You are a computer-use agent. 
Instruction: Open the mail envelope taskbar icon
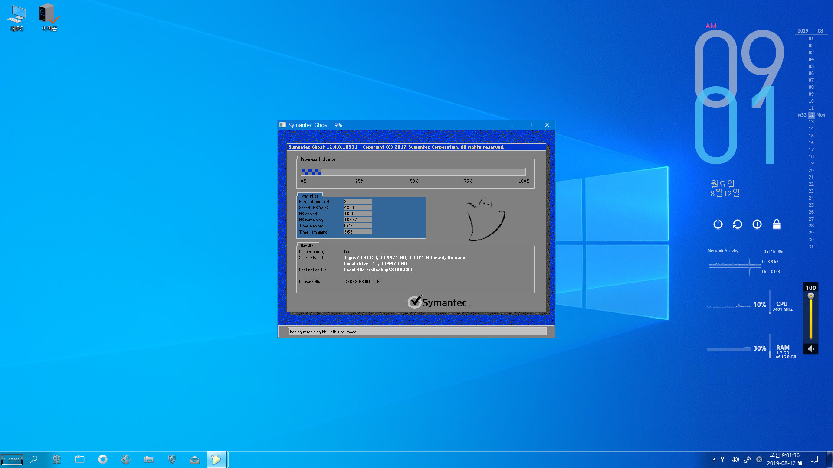(x=195, y=459)
